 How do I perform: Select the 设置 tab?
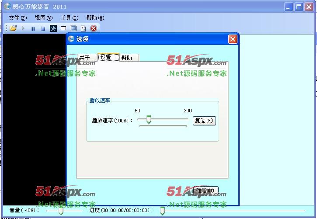tap(108, 57)
